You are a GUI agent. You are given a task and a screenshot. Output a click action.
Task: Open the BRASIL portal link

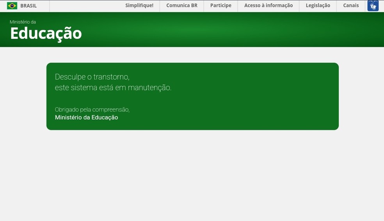click(28, 5)
